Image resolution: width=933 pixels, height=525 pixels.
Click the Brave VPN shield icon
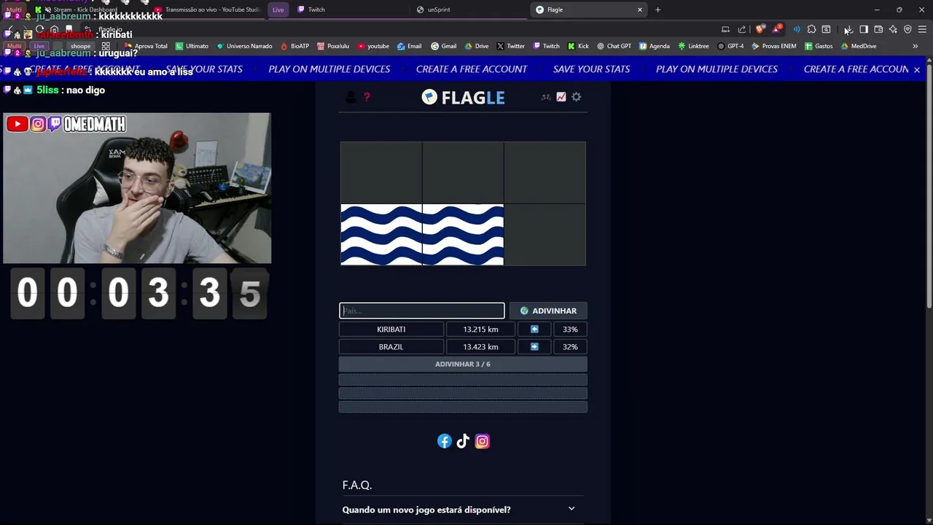coord(907,29)
